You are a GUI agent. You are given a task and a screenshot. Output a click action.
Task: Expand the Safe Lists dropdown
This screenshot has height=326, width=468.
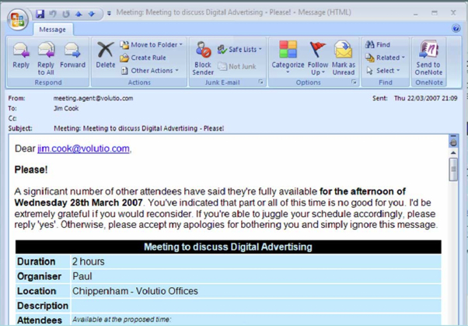pyautogui.click(x=239, y=49)
